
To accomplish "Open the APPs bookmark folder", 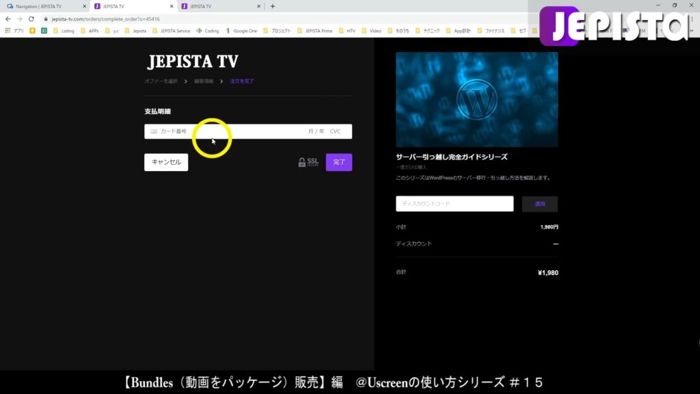I will pyautogui.click(x=90, y=31).
